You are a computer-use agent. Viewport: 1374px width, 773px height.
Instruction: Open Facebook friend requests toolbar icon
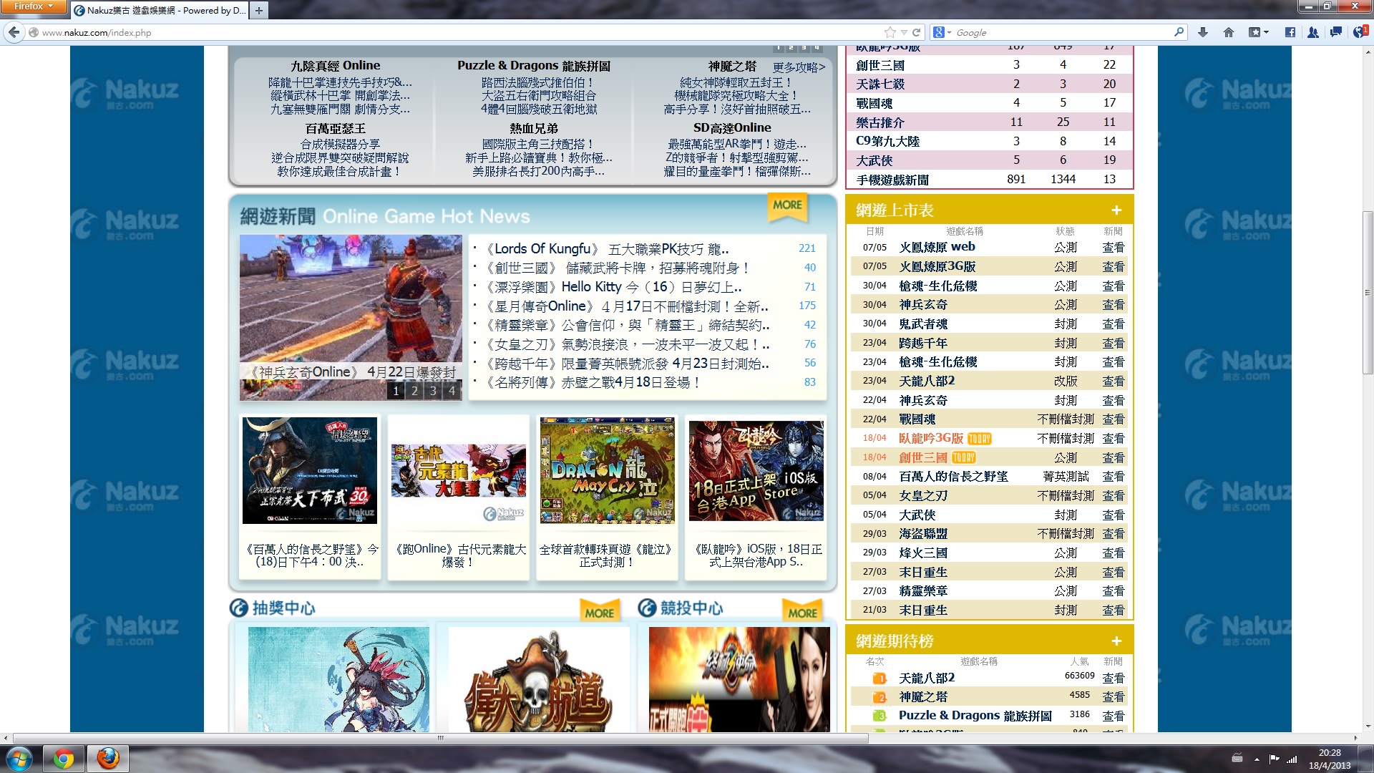1312,32
